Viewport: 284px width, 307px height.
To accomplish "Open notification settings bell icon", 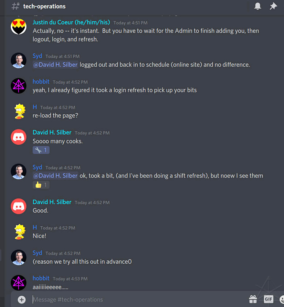I will (258, 6).
